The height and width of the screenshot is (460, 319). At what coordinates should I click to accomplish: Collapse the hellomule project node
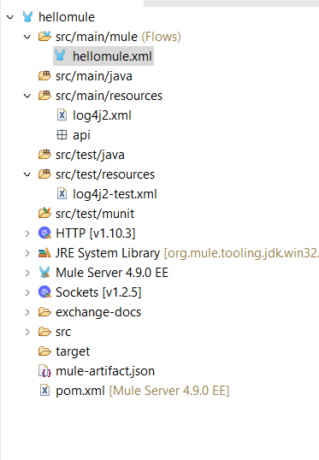click(x=10, y=17)
